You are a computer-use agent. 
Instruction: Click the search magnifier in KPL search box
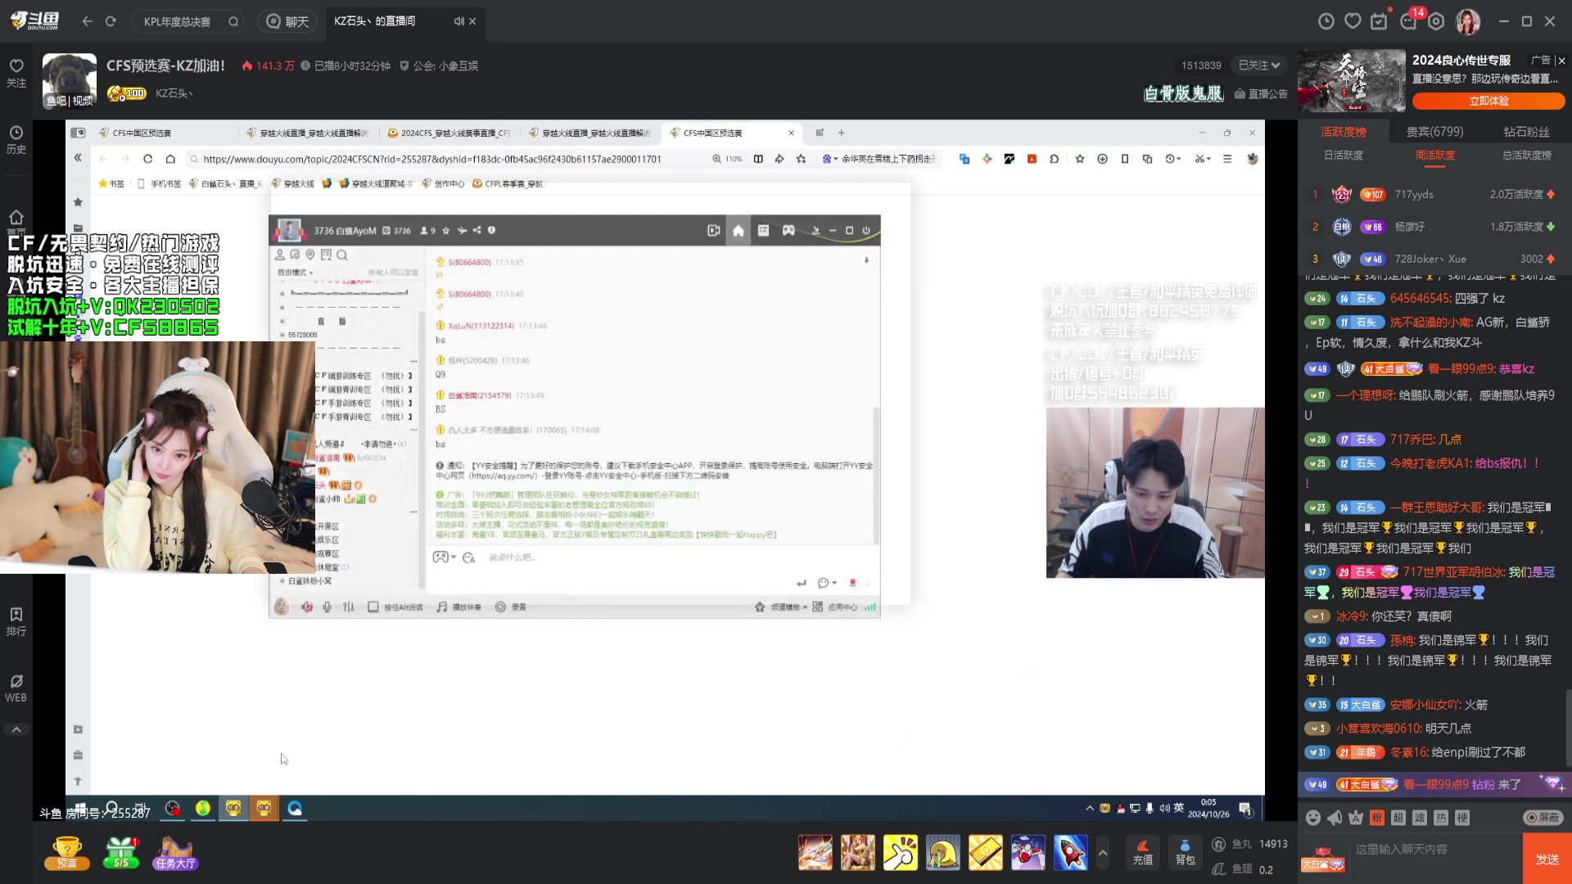[x=233, y=21]
